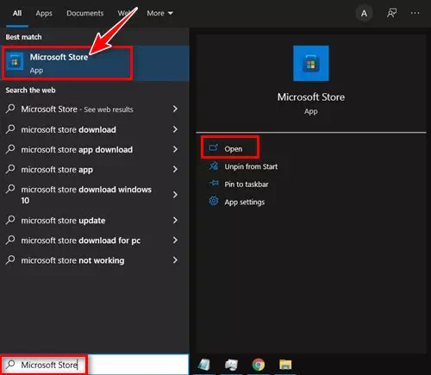Image resolution: width=431 pixels, height=375 pixels.
Task: Expand arrow for 'microsoft store app download'
Action: (x=175, y=149)
